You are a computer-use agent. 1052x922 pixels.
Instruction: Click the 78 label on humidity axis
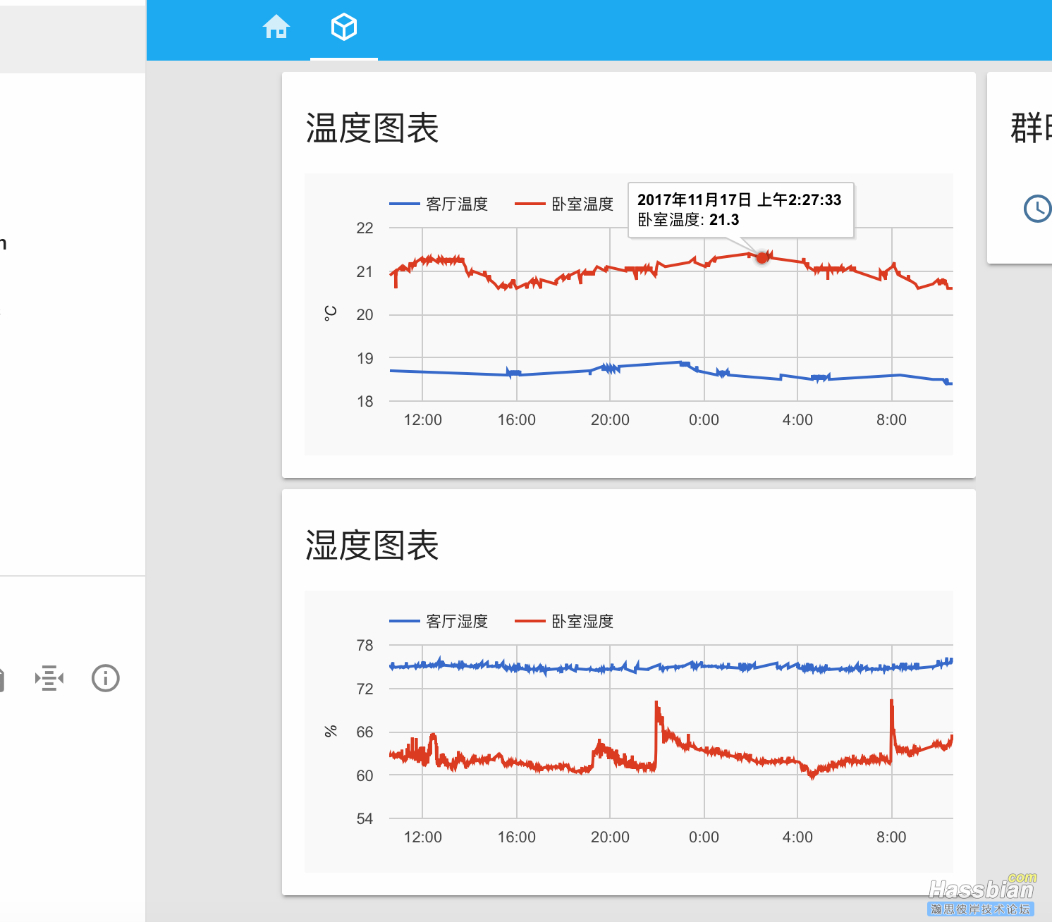[365, 646]
